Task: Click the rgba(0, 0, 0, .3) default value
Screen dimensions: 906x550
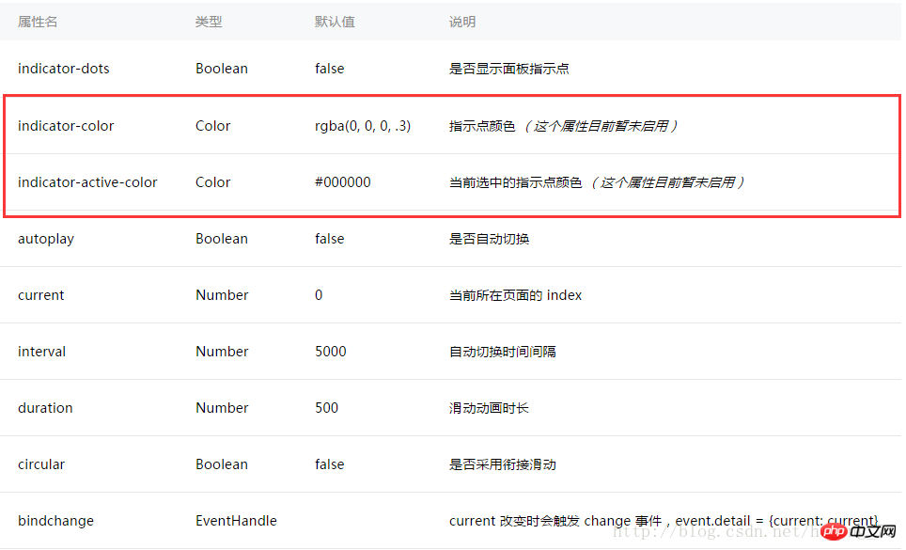Action: pyautogui.click(x=363, y=125)
